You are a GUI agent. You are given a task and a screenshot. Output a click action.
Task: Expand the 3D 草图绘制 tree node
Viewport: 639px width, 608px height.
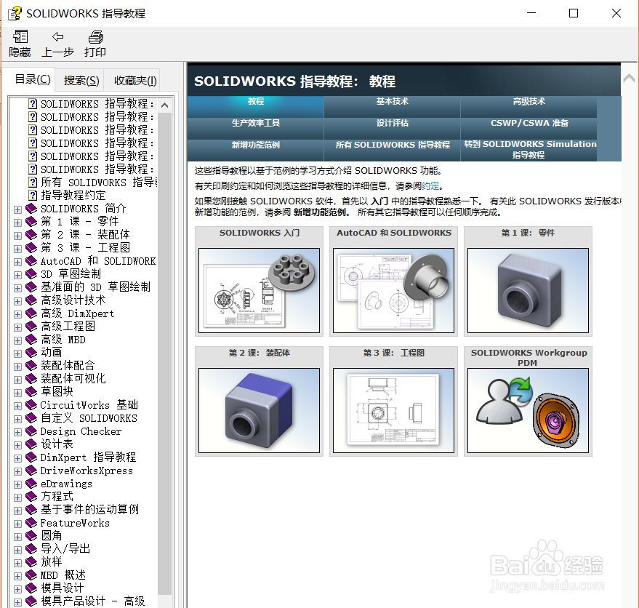pyautogui.click(x=17, y=275)
